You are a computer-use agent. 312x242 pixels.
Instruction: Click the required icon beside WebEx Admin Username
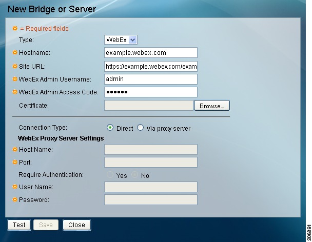(15, 79)
